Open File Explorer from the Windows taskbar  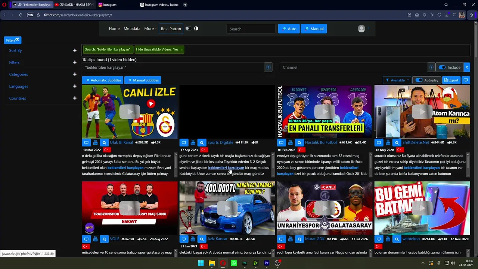click(212, 263)
